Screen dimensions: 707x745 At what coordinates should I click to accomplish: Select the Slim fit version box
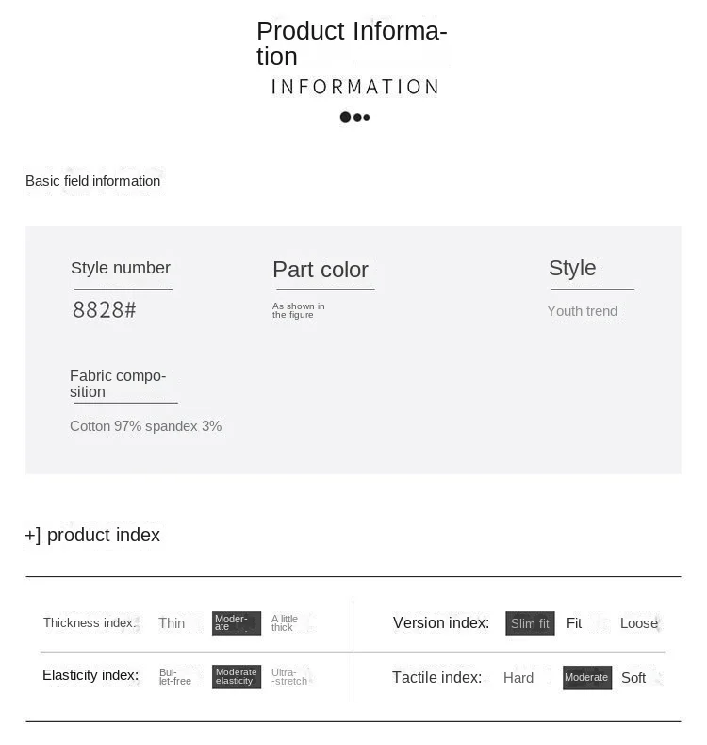coord(530,623)
